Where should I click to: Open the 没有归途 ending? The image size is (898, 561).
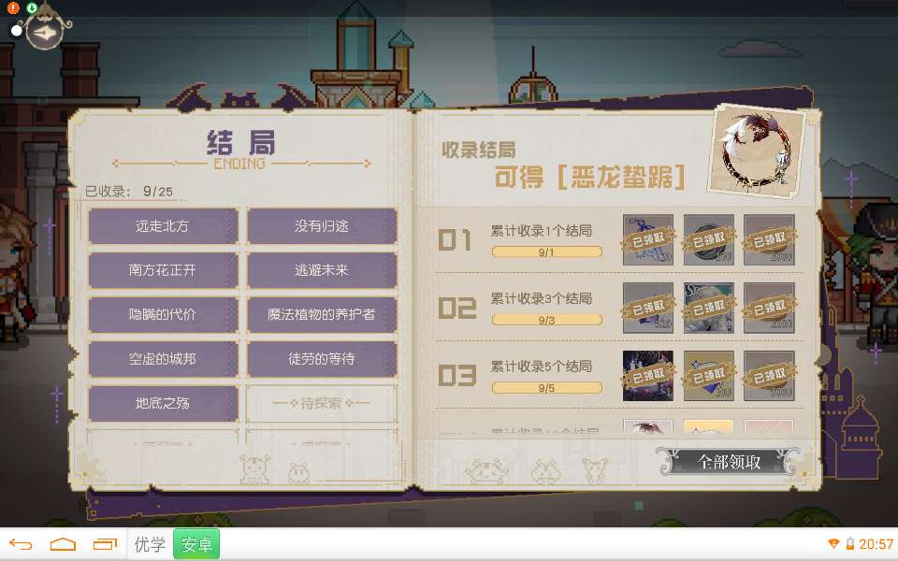click(x=322, y=226)
